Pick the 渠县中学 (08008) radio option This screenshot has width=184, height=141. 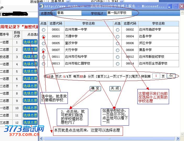point(118,50)
